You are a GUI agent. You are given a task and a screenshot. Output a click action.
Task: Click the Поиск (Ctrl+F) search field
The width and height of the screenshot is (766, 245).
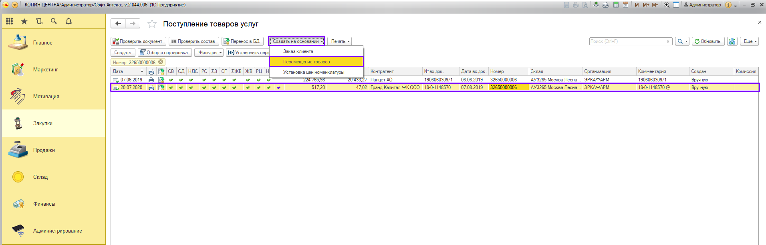(x=626, y=41)
